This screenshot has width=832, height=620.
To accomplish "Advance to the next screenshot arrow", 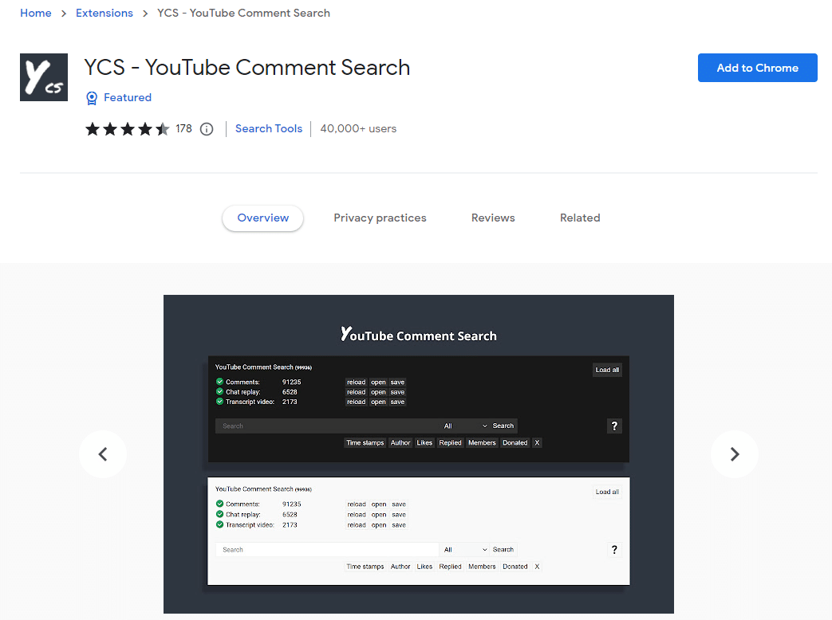I will tap(735, 454).
